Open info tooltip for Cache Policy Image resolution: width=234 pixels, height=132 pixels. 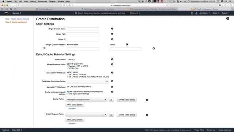point(147,100)
